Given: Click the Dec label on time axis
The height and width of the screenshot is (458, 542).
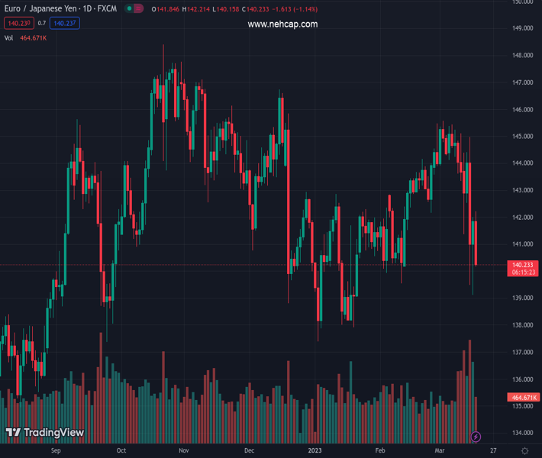Looking at the screenshot, I should click(x=249, y=451).
